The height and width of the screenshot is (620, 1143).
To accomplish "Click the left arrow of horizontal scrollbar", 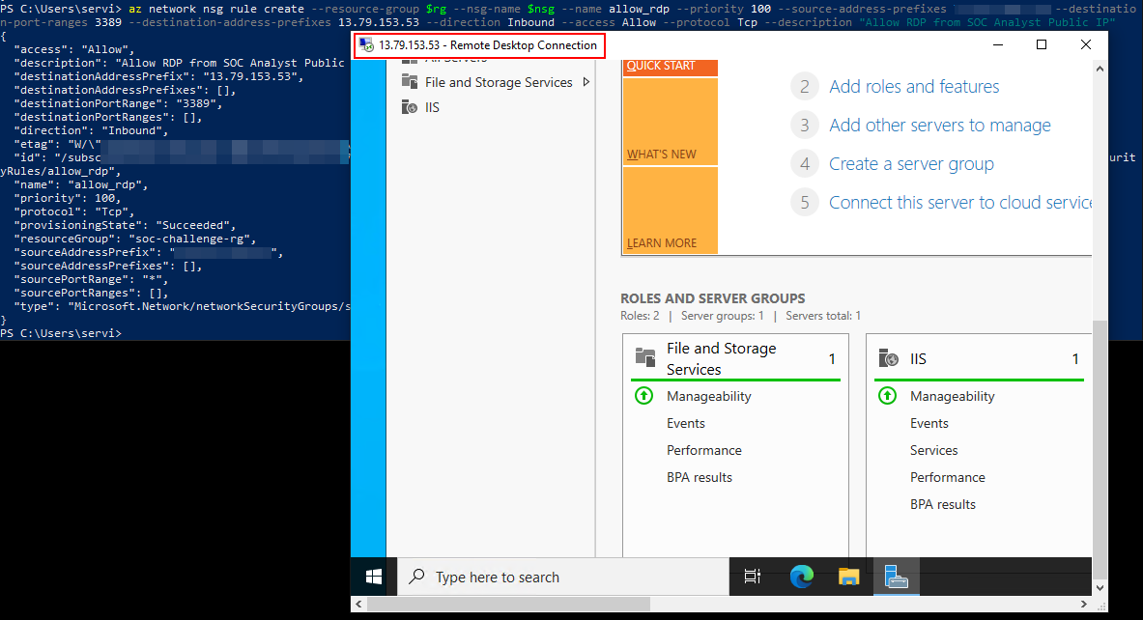I will click(x=358, y=604).
